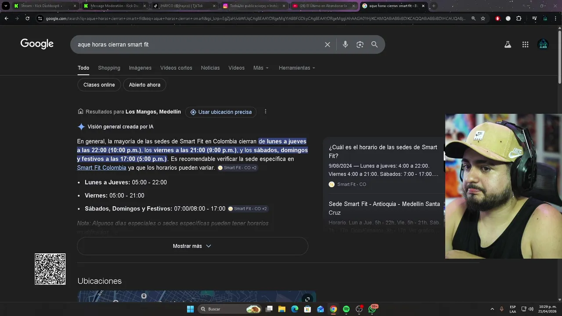Click the Chrome icon on the taskbar
This screenshot has height=316, width=562.
click(x=333, y=309)
